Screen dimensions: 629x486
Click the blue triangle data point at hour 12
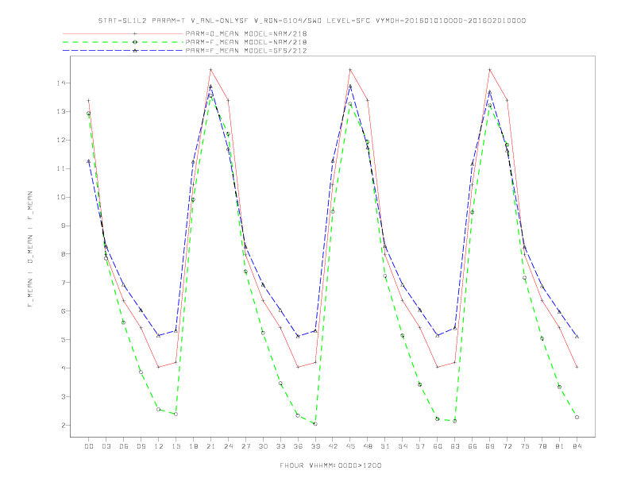coord(159,335)
